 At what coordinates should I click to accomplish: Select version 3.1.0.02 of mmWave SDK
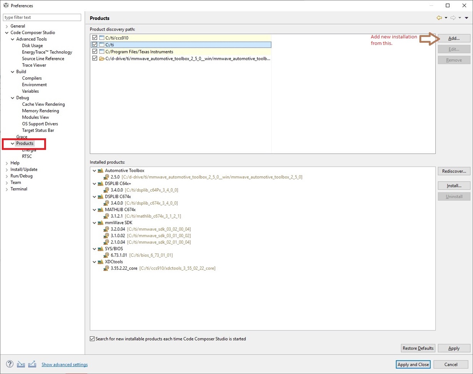tap(151, 236)
